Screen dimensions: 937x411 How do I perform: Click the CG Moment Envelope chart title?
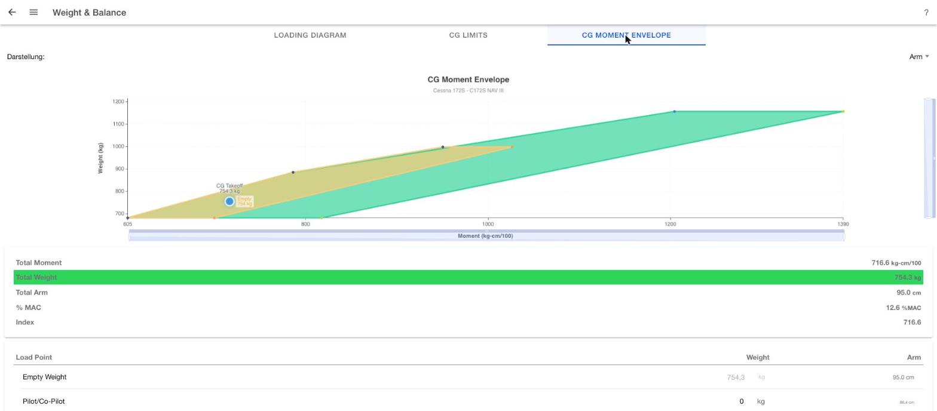click(x=468, y=79)
